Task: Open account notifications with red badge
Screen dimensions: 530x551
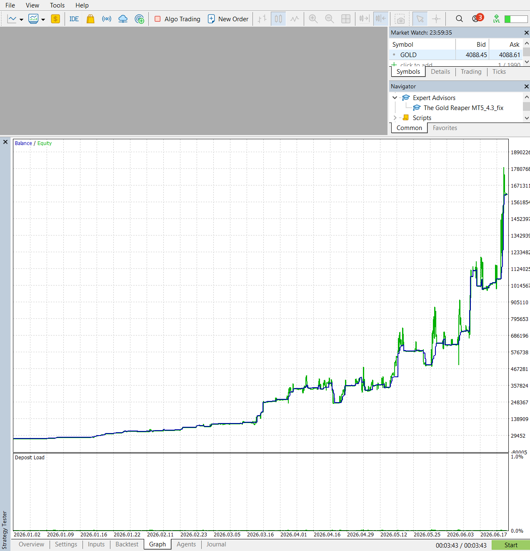Action: click(477, 18)
